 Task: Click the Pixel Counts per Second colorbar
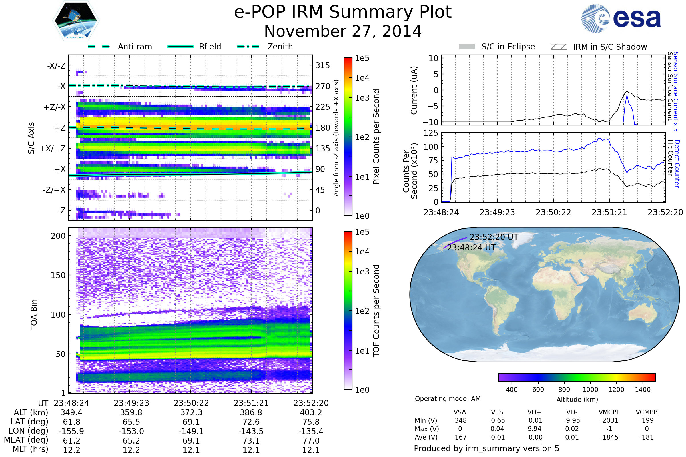click(348, 137)
